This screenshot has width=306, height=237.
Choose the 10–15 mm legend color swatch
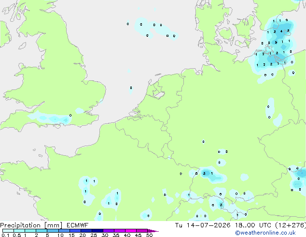pos(64,231)
